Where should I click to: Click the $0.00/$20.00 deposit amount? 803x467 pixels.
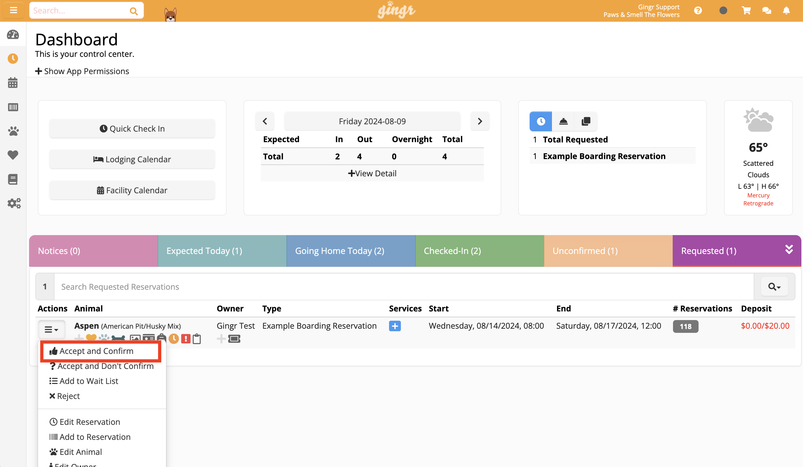pyautogui.click(x=765, y=326)
